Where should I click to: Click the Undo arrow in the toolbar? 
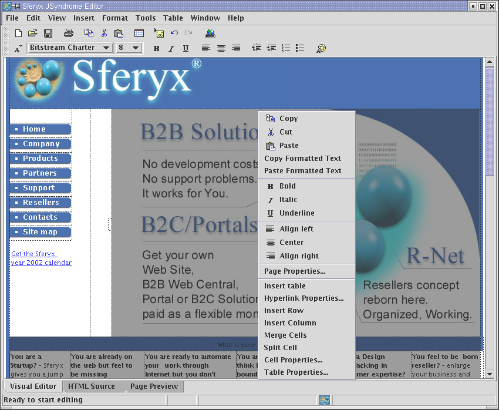174,33
